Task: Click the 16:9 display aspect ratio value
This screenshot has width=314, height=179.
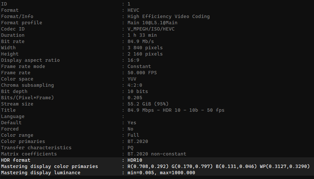Action: click(133, 60)
